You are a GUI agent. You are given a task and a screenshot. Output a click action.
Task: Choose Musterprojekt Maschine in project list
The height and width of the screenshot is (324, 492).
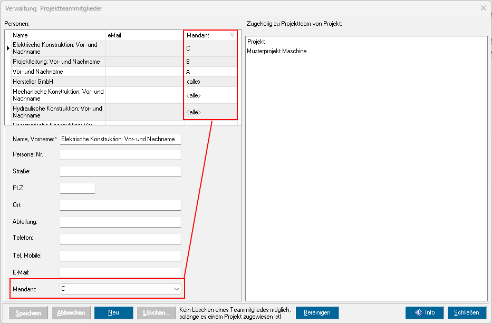pyautogui.click(x=277, y=51)
